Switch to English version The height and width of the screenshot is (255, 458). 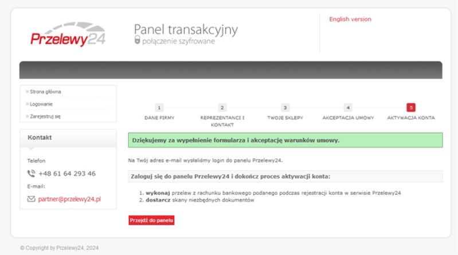coord(350,19)
